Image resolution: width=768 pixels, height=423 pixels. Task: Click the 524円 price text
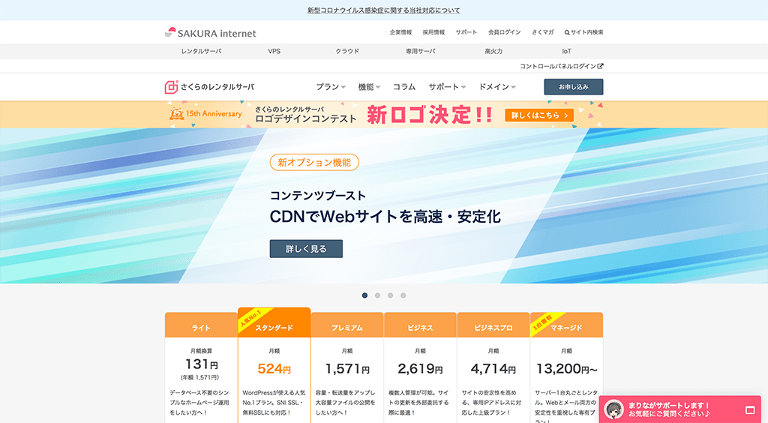click(274, 369)
